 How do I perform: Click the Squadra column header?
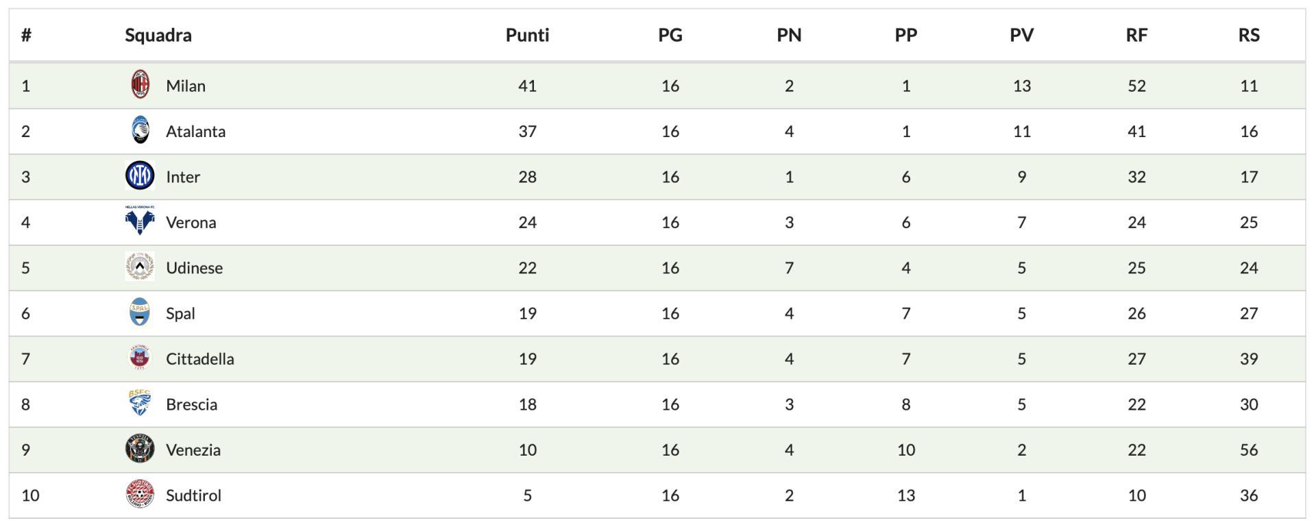158,35
